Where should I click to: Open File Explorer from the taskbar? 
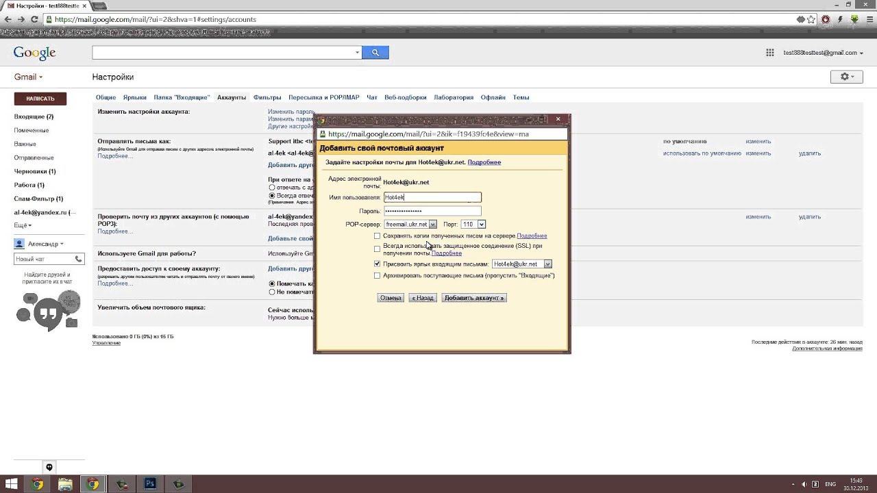pos(65,484)
